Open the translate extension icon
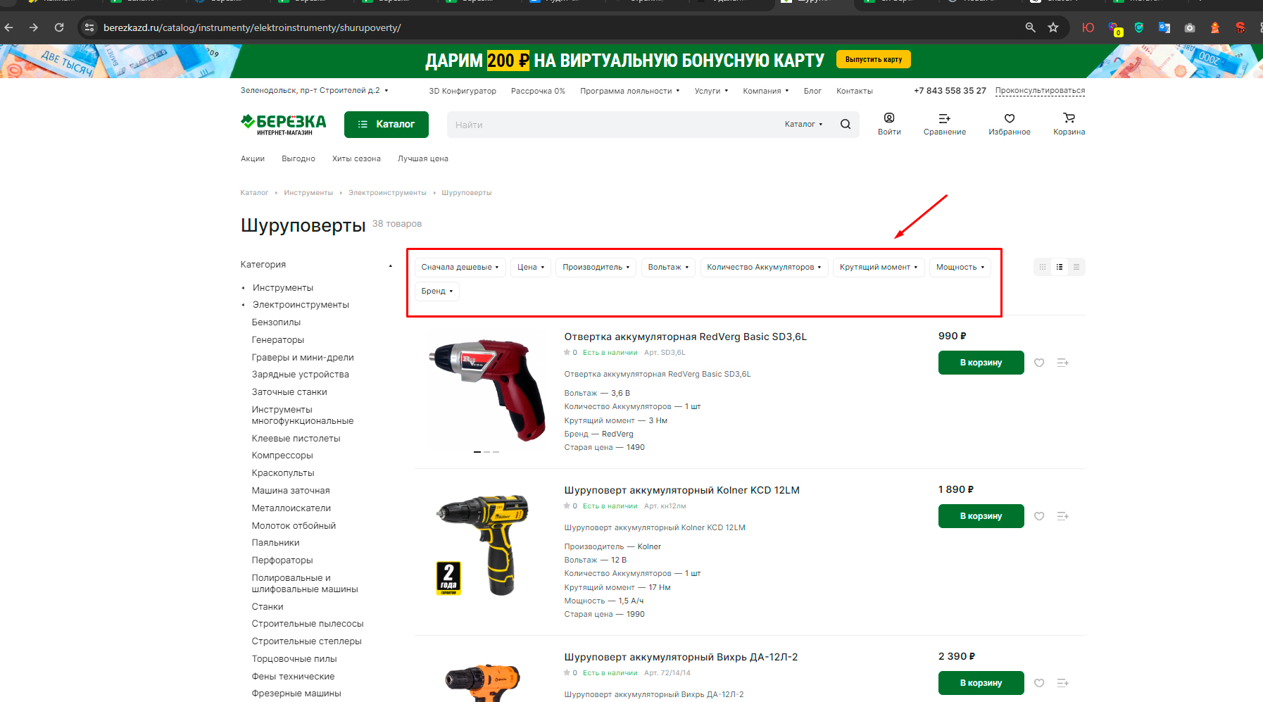 pos(1164,27)
